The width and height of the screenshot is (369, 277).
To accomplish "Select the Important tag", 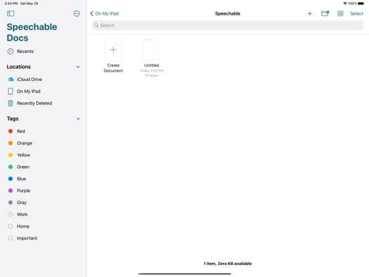I will [x=23, y=238].
